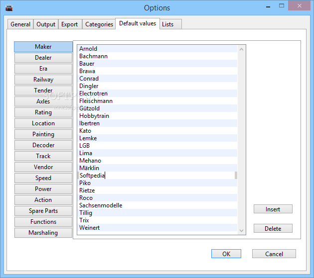Select the Roco row
This screenshot has height=278, width=314.
(157, 198)
